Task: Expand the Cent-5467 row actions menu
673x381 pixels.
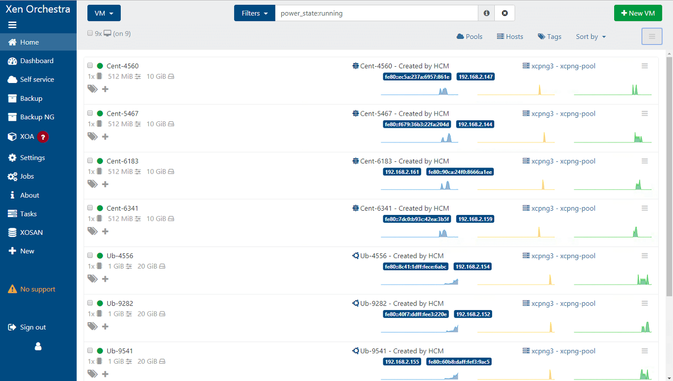Action: click(645, 114)
